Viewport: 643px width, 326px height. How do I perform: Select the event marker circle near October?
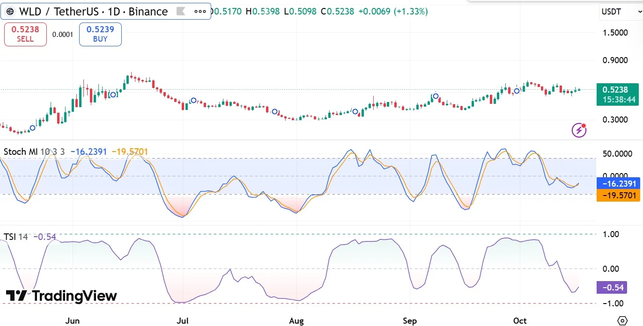click(517, 91)
